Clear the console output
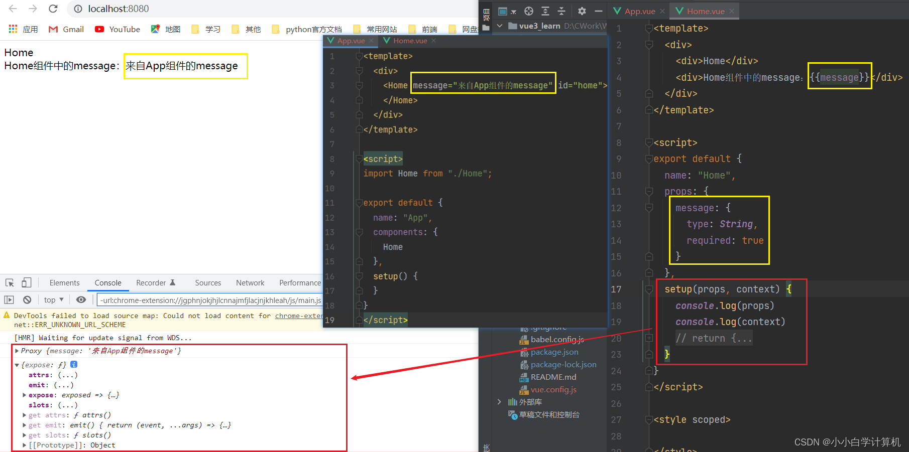This screenshot has height=452, width=909. (27, 300)
